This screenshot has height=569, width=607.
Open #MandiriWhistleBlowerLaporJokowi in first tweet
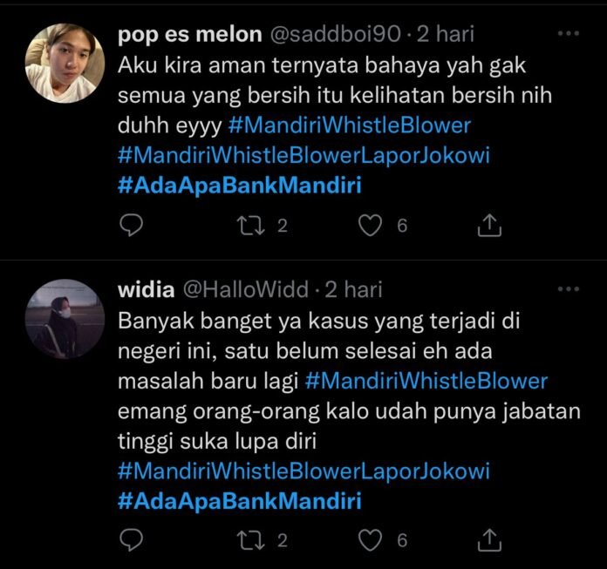(303, 155)
